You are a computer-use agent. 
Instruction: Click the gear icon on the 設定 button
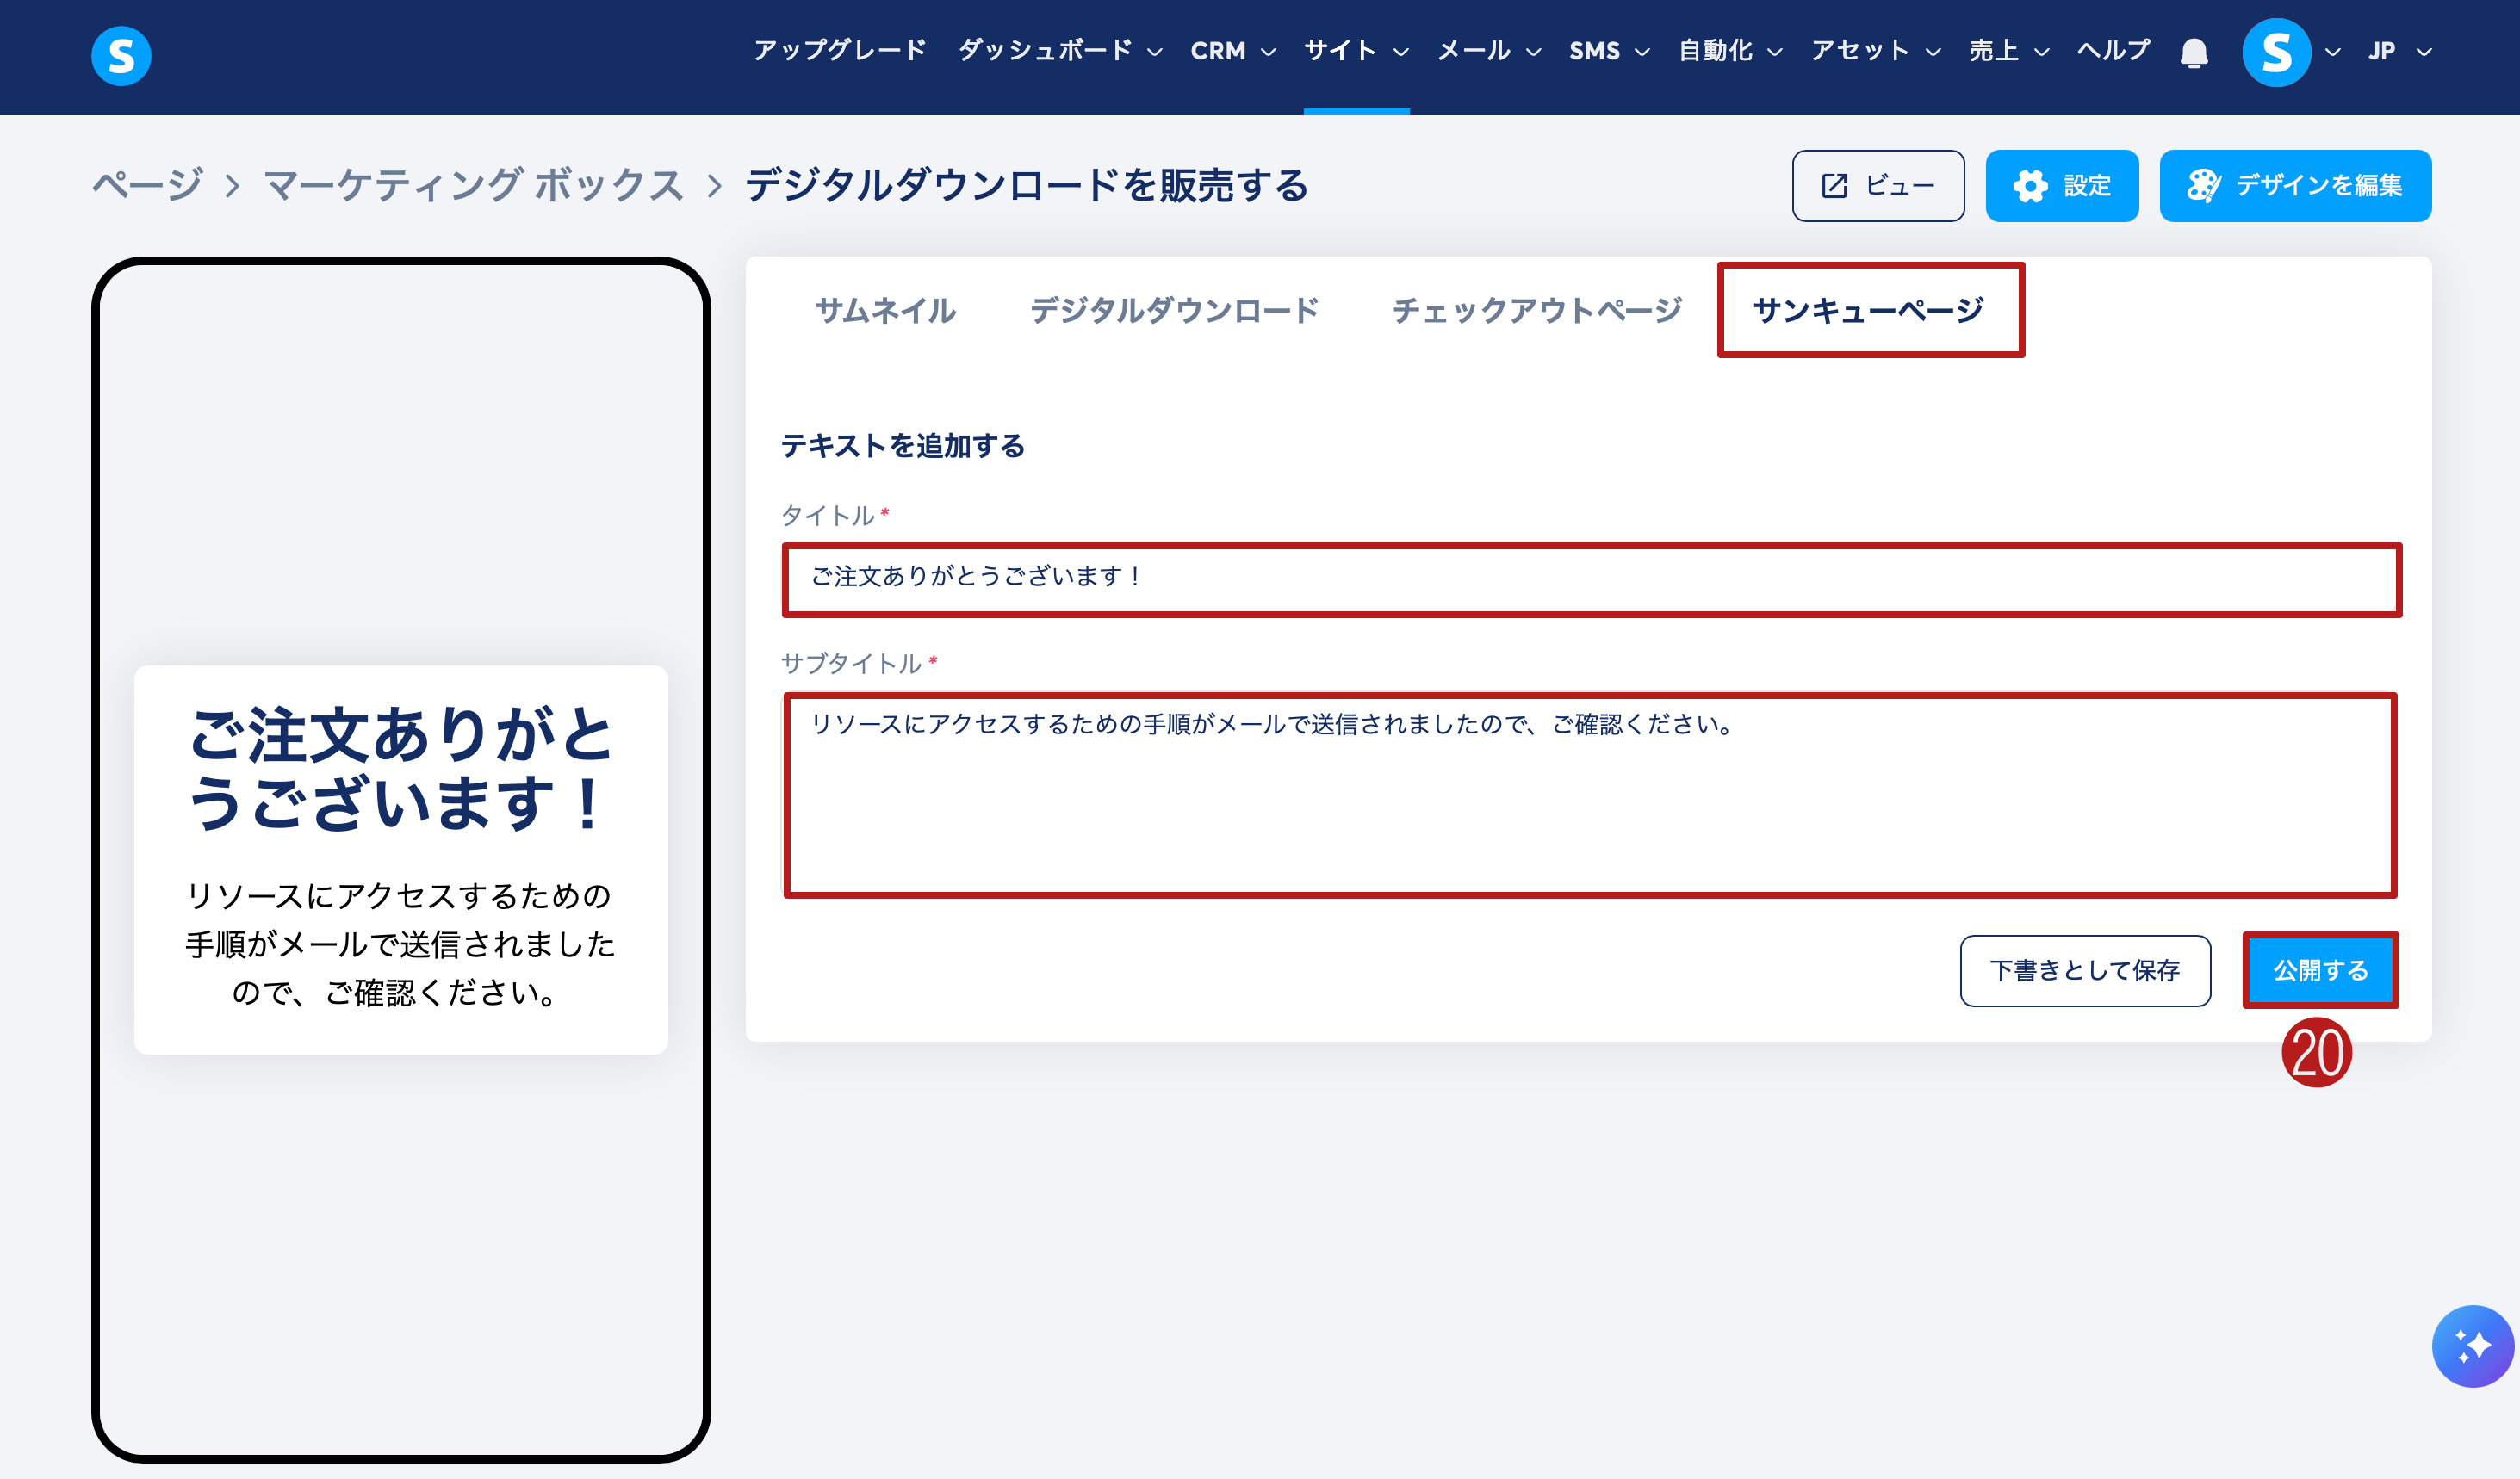coord(2030,186)
